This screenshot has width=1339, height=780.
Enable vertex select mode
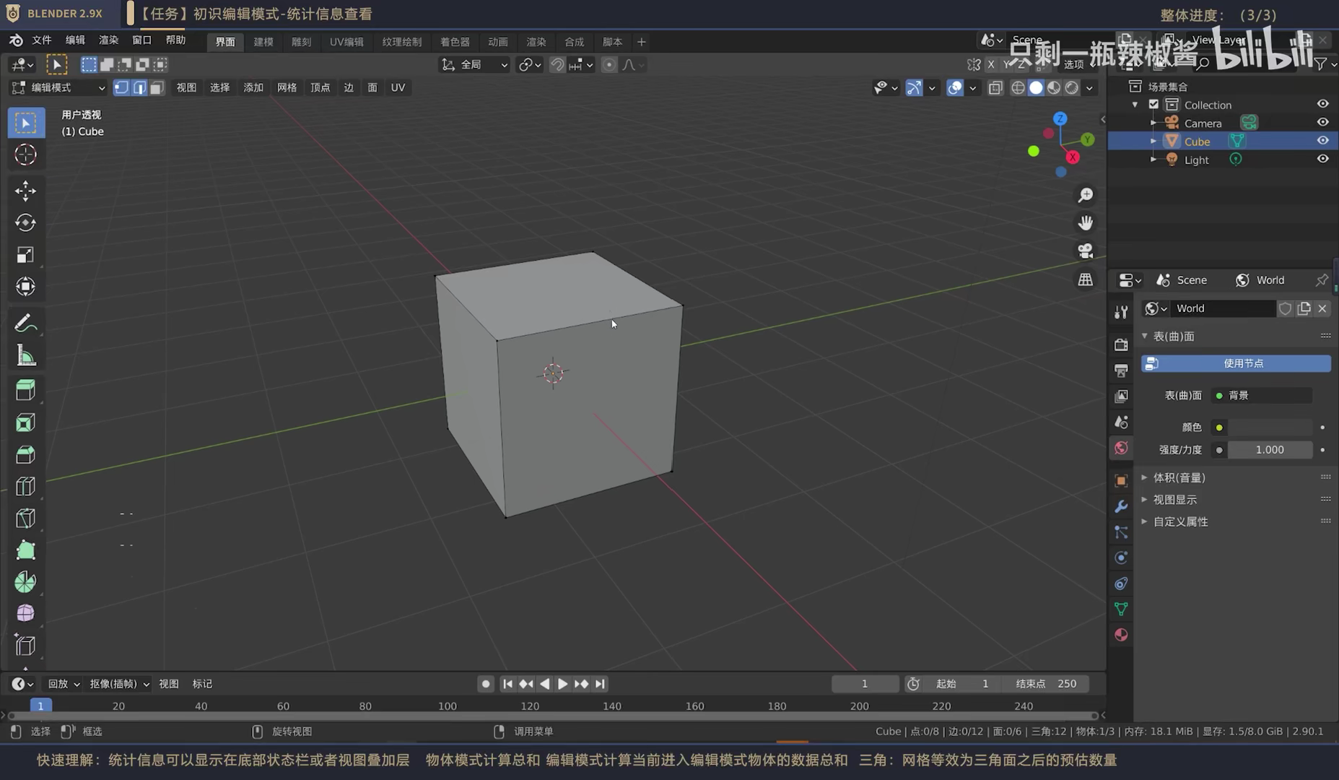pyautogui.click(x=121, y=87)
